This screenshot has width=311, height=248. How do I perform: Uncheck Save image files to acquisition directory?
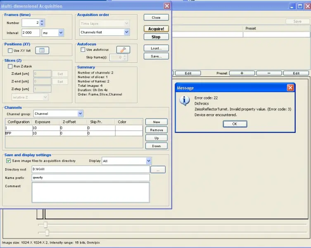point(8,161)
